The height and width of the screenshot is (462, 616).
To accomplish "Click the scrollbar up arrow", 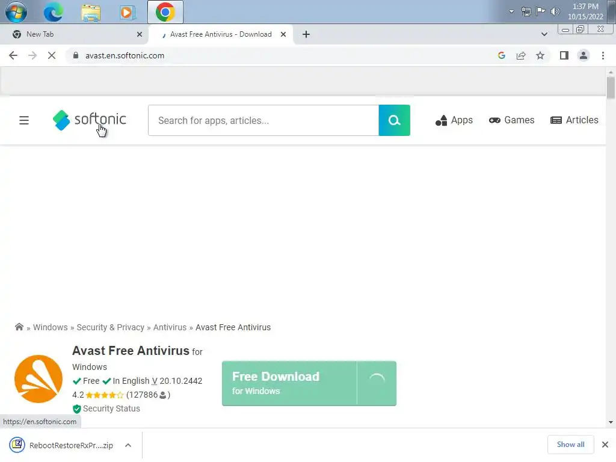I will coord(611,72).
